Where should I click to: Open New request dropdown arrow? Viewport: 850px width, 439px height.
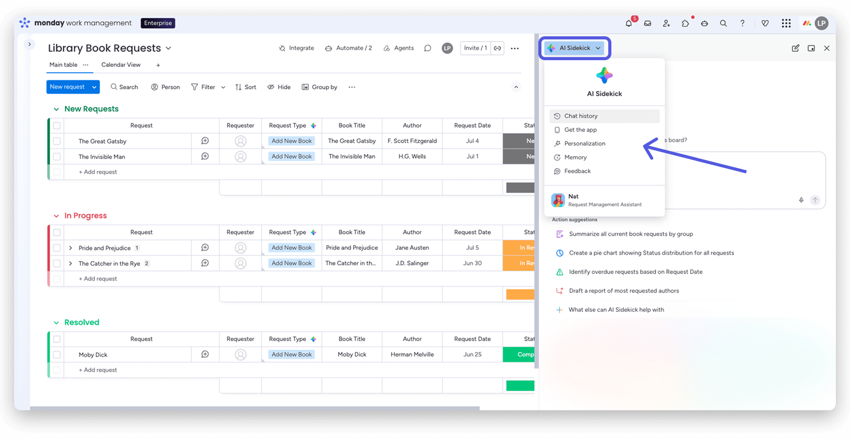[94, 87]
